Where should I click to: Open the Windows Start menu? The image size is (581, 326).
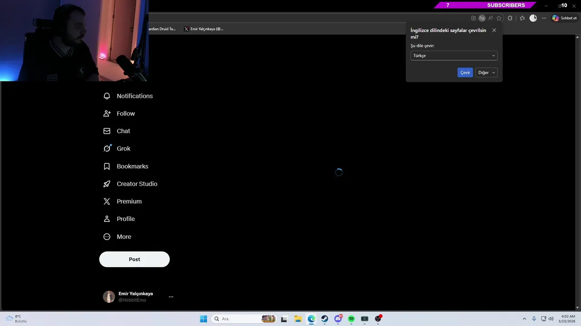click(203, 319)
